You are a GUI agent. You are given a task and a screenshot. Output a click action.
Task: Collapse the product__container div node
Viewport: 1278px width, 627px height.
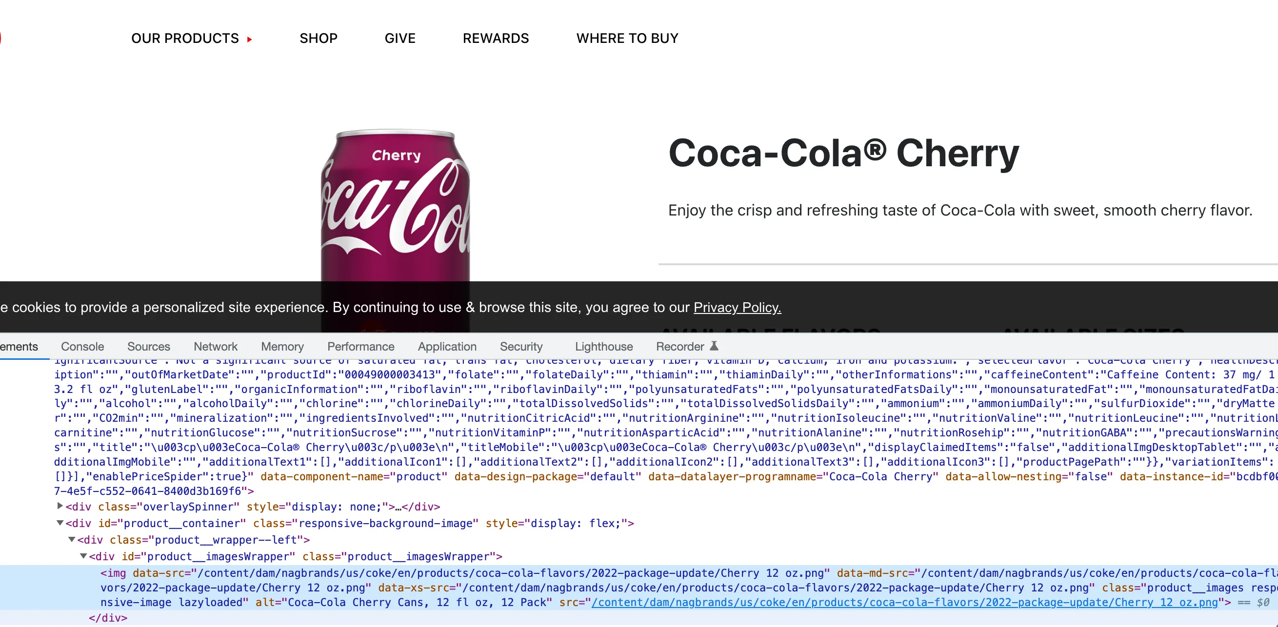click(60, 522)
